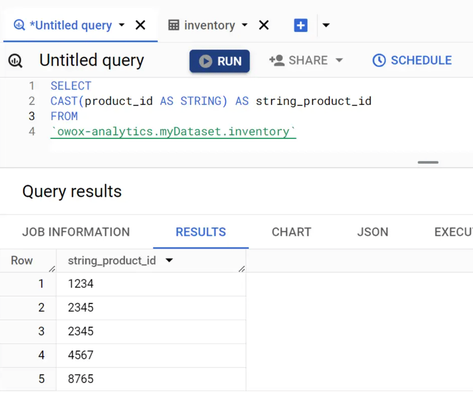Expand the Untitled query tab dropdown menu
Image resolution: width=473 pixels, height=397 pixels.
pyautogui.click(x=121, y=25)
